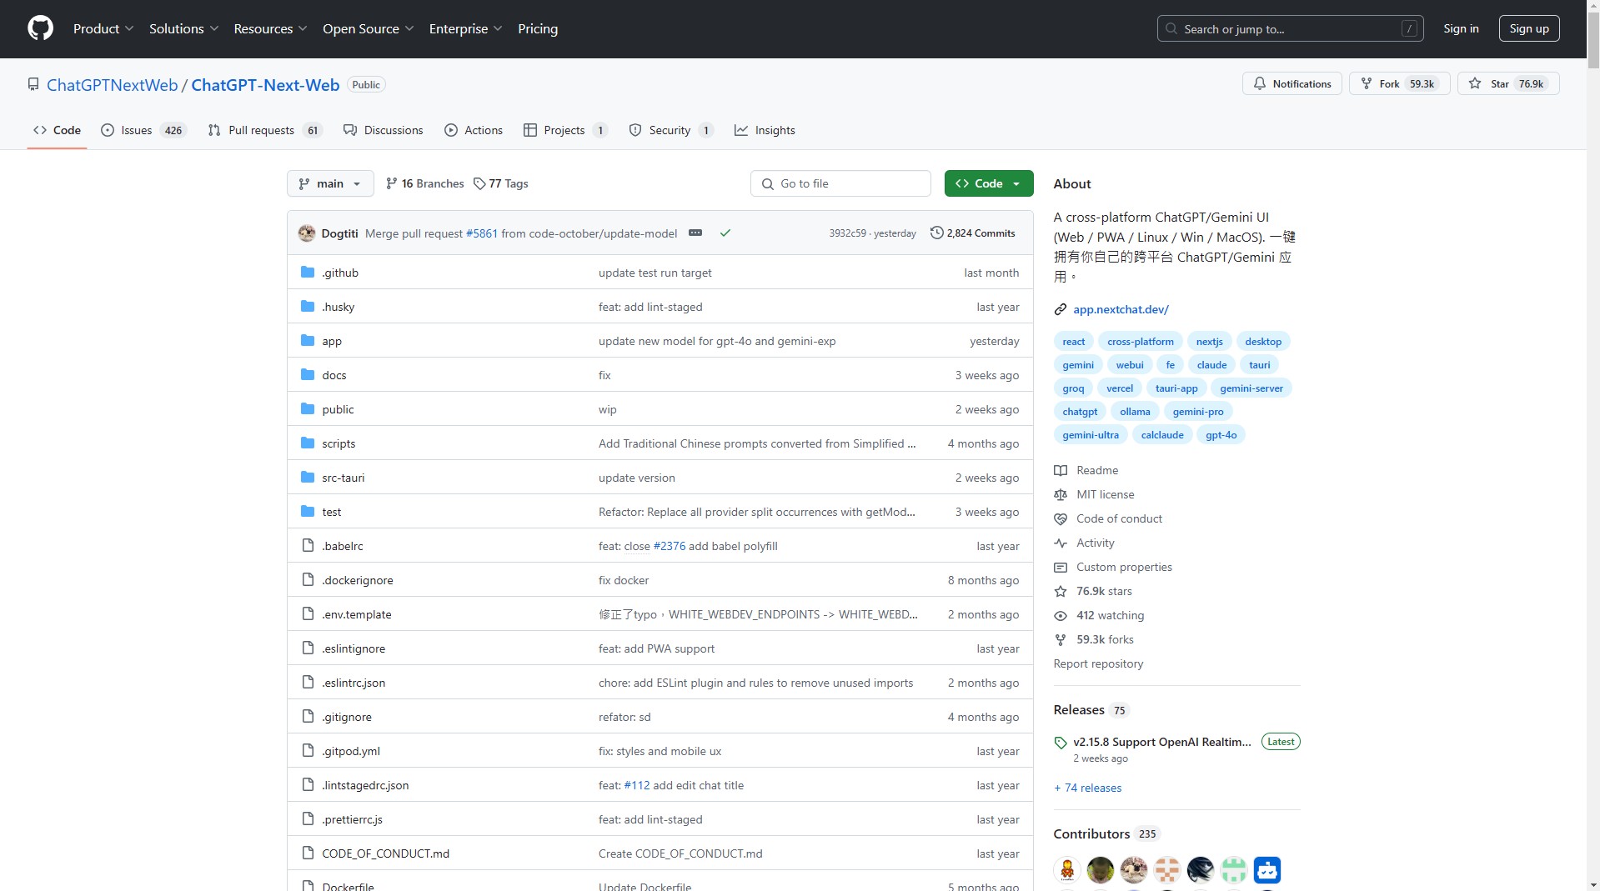Expand the Resources menu
Viewport: 1600px width, 891px height.
(270, 28)
